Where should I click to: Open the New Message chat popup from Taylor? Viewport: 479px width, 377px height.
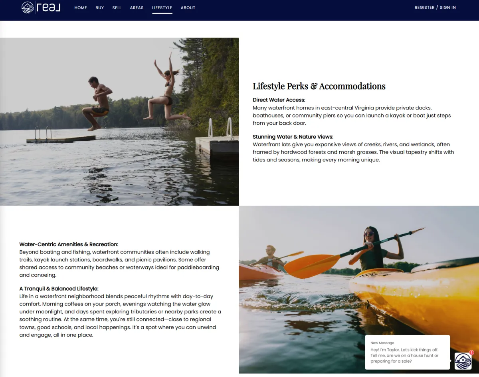click(x=408, y=352)
